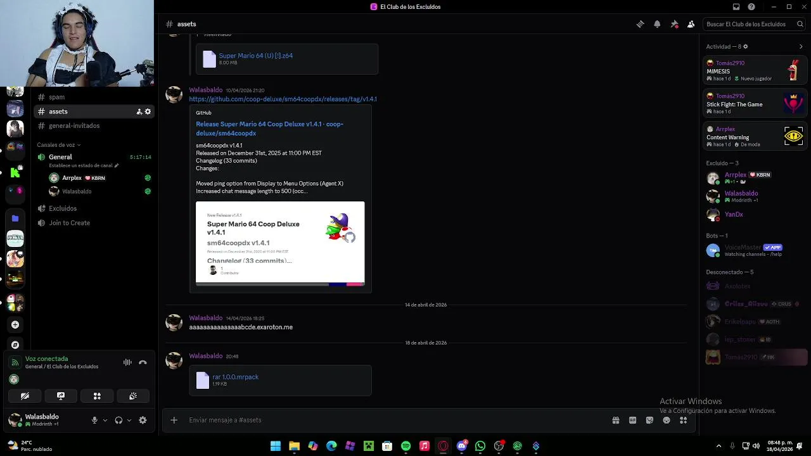Viewport: 811px width, 456px height.
Task: Collapse the Canales de voz category
Action: click(x=58, y=144)
